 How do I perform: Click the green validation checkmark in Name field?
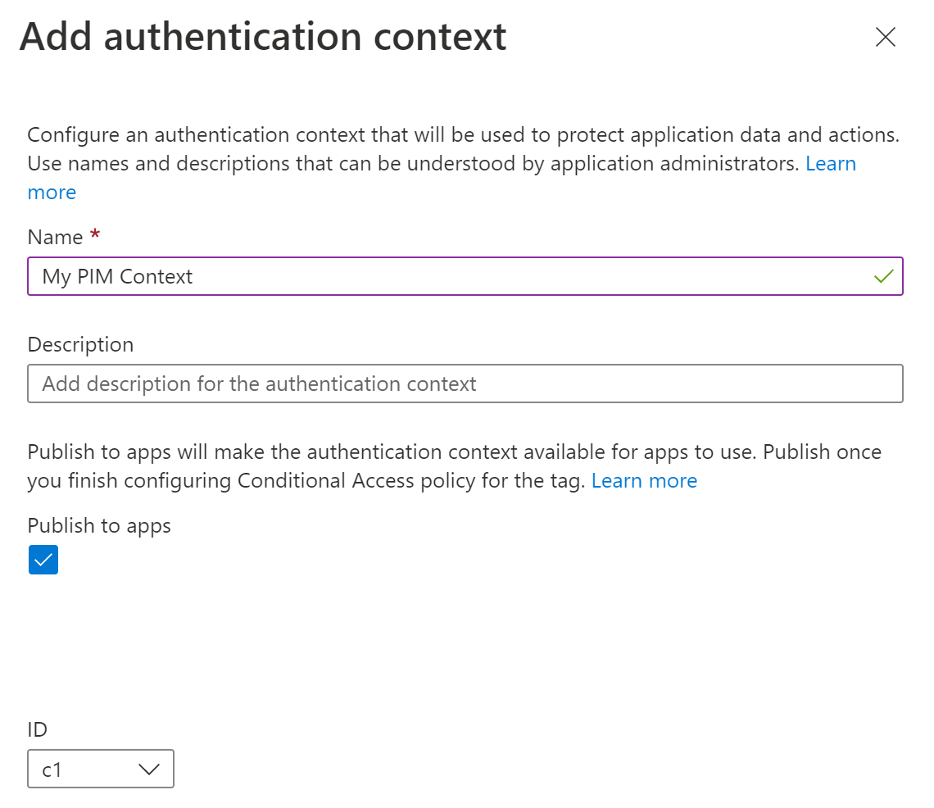pyautogui.click(x=883, y=277)
